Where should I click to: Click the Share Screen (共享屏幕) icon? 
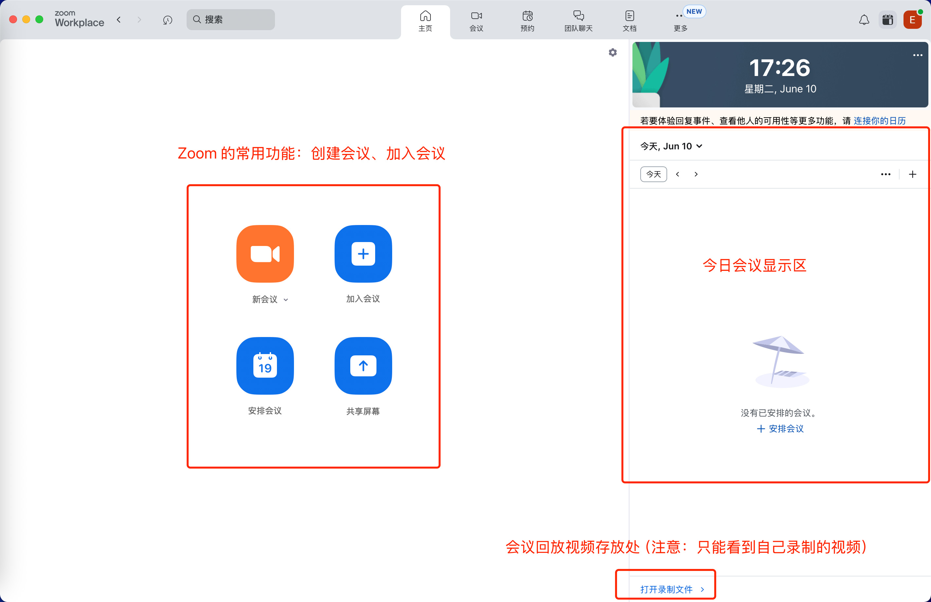coord(363,366)
